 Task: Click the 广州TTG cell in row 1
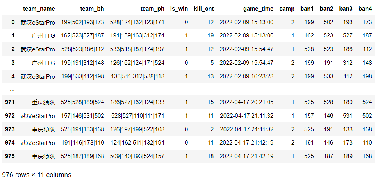click(x=43, y=35)
